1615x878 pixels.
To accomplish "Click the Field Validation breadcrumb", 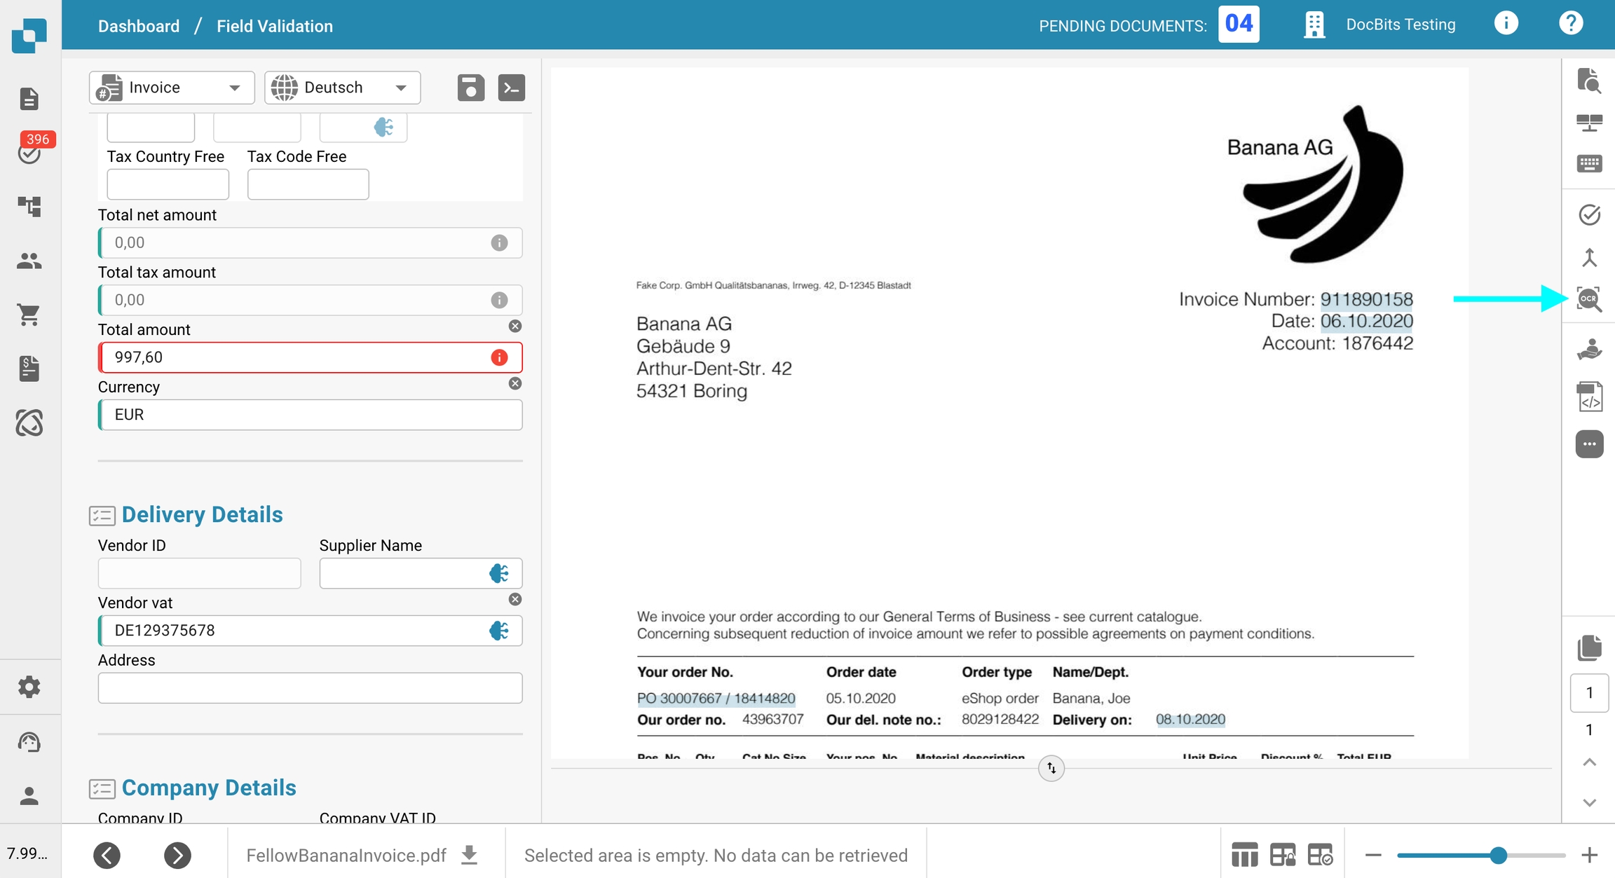I will (274, 26).
